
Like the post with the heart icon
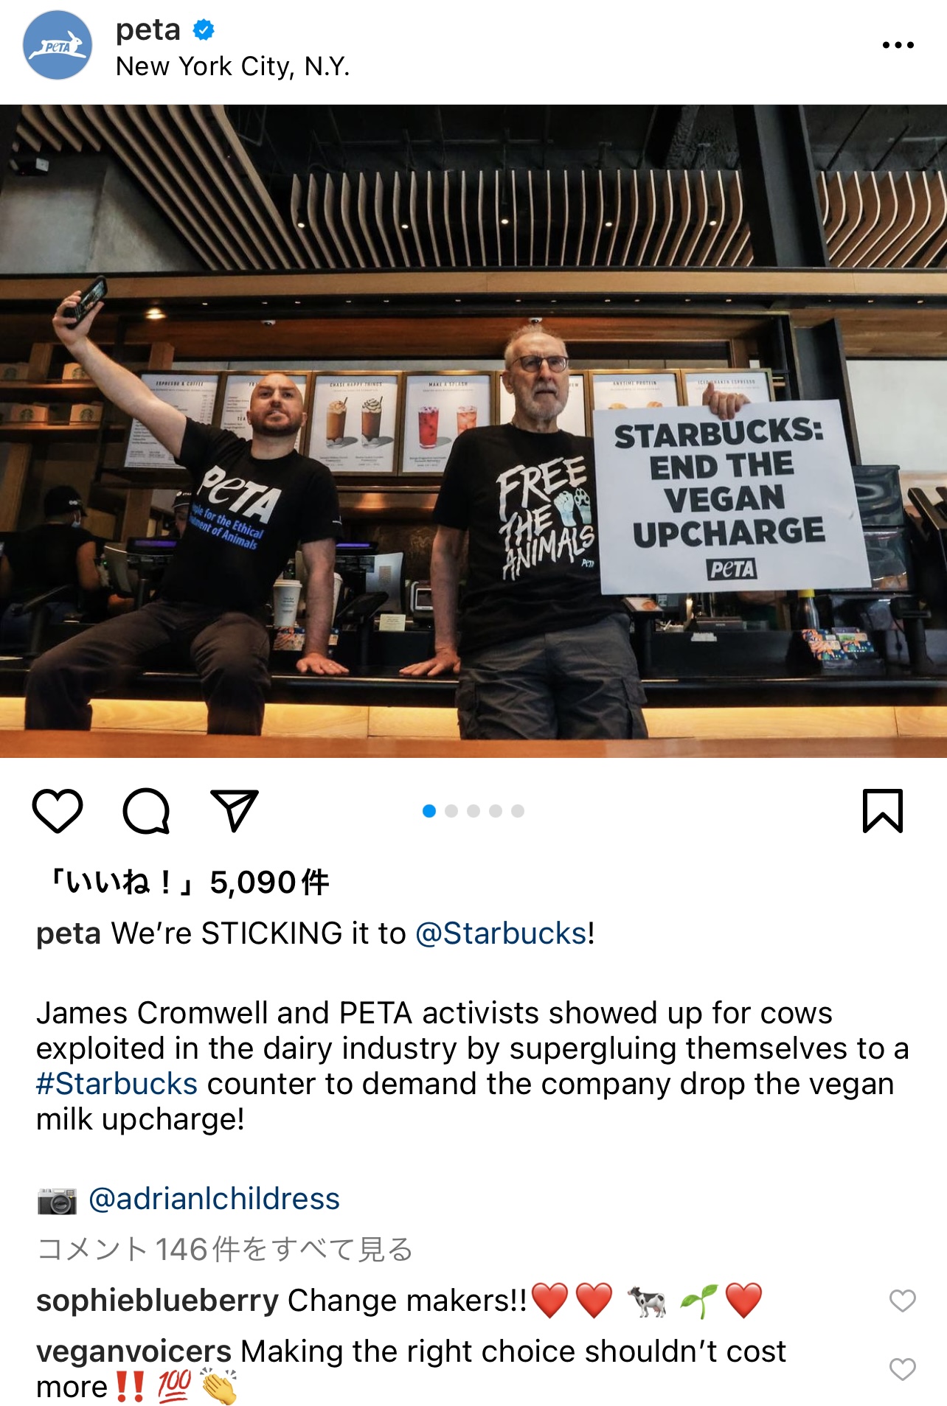(x=58, y=811)
